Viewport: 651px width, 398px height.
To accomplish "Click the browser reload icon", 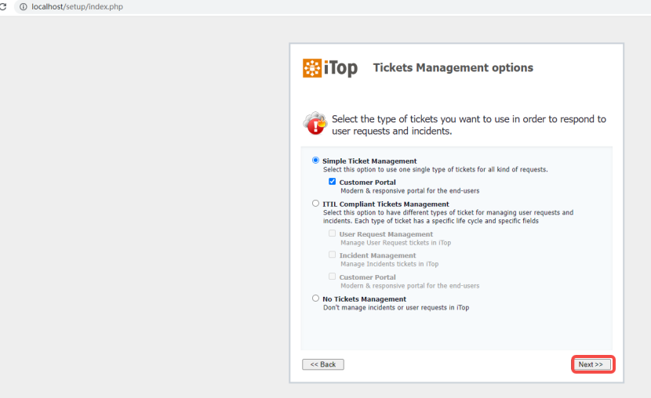I will coord(3,6).
